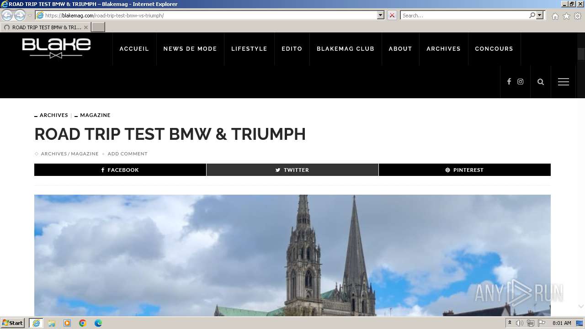
Task: Click the scroll down arrow
Action: coord(581,307)
